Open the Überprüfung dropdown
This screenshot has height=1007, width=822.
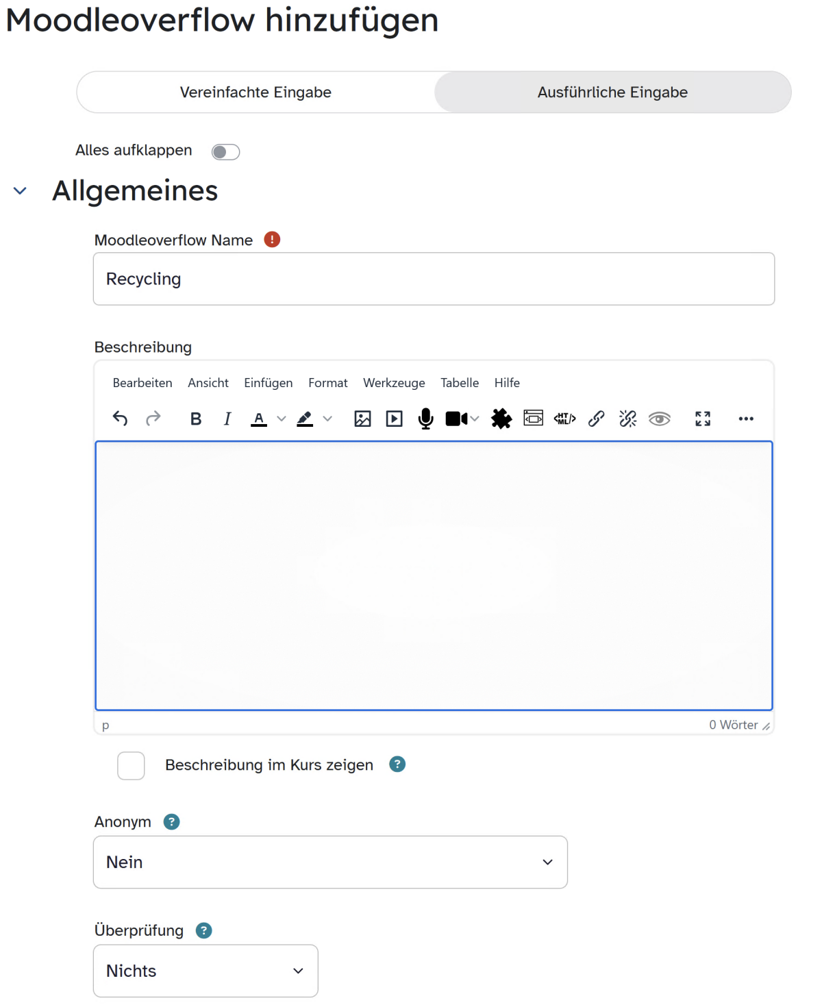pos(206,971)
